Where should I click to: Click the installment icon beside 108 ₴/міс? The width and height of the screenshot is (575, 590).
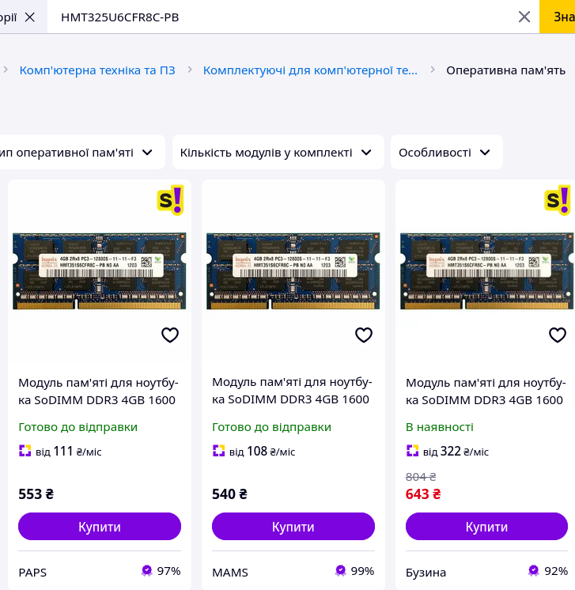218,452
